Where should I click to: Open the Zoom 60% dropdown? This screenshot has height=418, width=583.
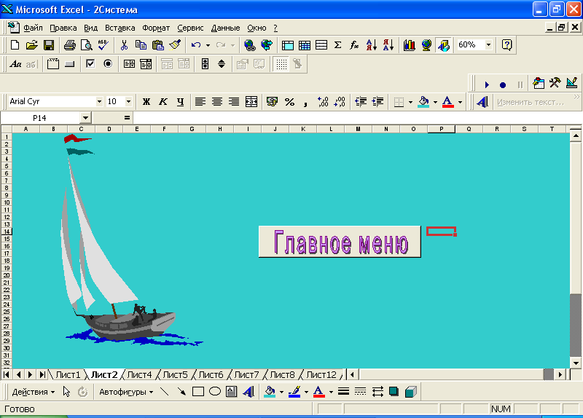click(488, 45)
